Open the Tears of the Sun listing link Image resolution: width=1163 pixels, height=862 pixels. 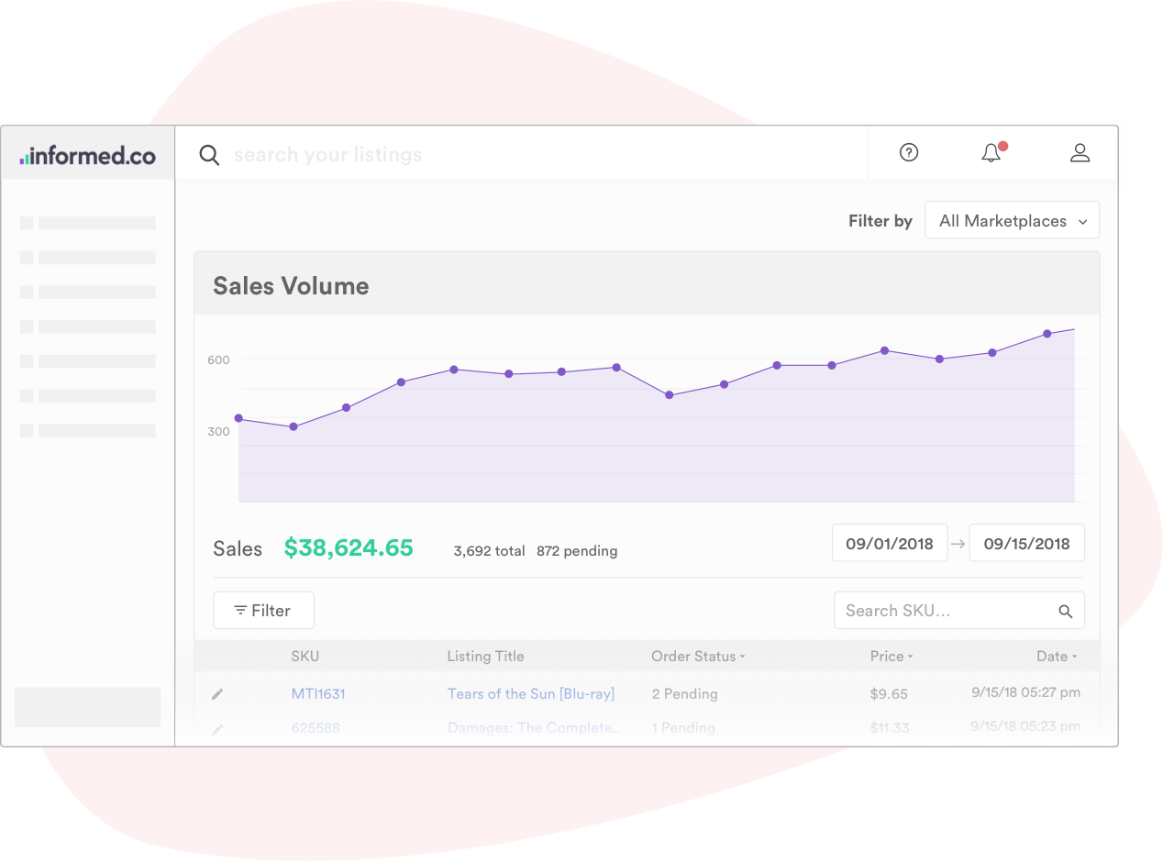click(x=531, y=694)
